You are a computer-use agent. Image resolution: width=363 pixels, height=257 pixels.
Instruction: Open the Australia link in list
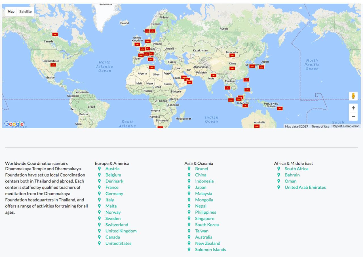coord(204,237)
